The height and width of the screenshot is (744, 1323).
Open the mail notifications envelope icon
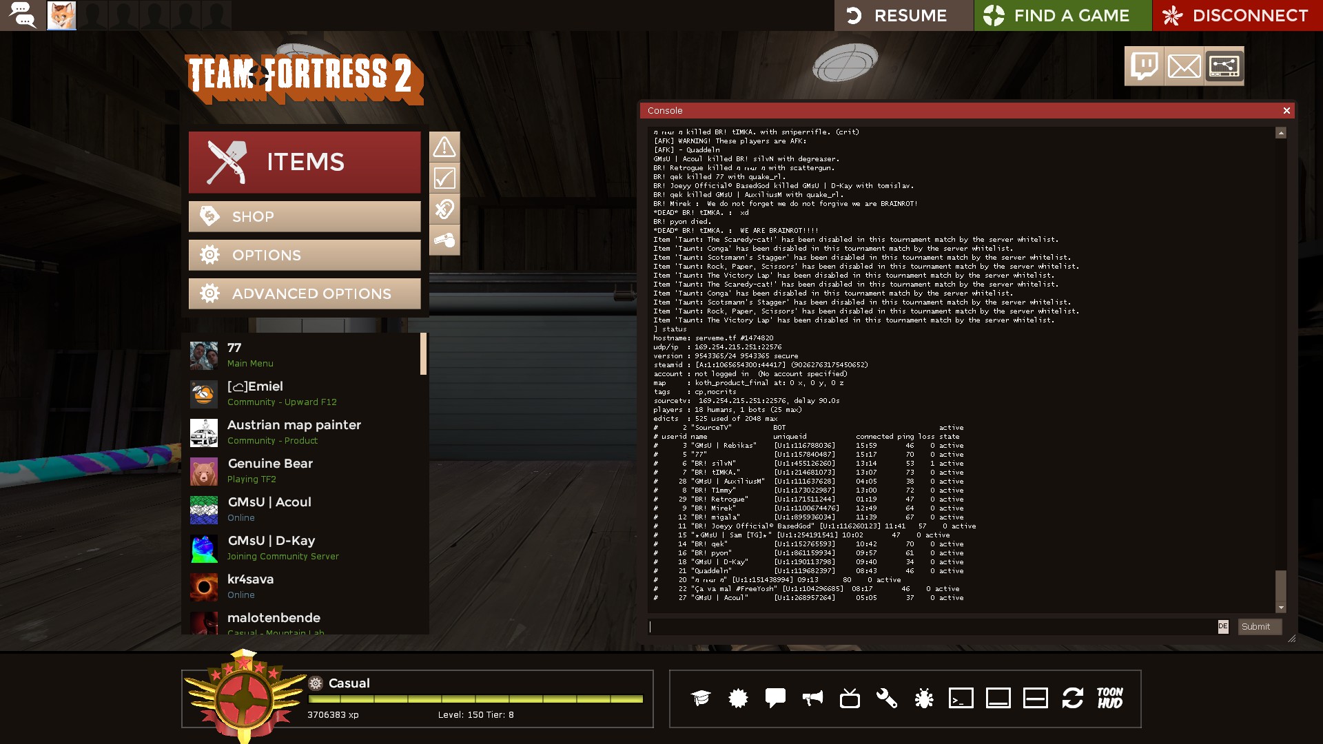[1184, 66]
